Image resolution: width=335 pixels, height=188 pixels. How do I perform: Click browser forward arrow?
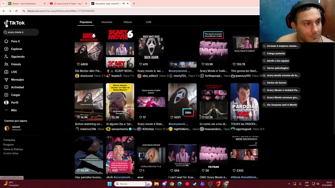[10, 11]
